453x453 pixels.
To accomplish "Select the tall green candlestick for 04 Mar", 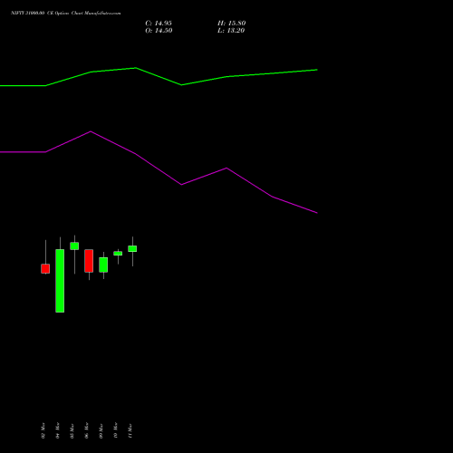I will [x=60, y=281].
